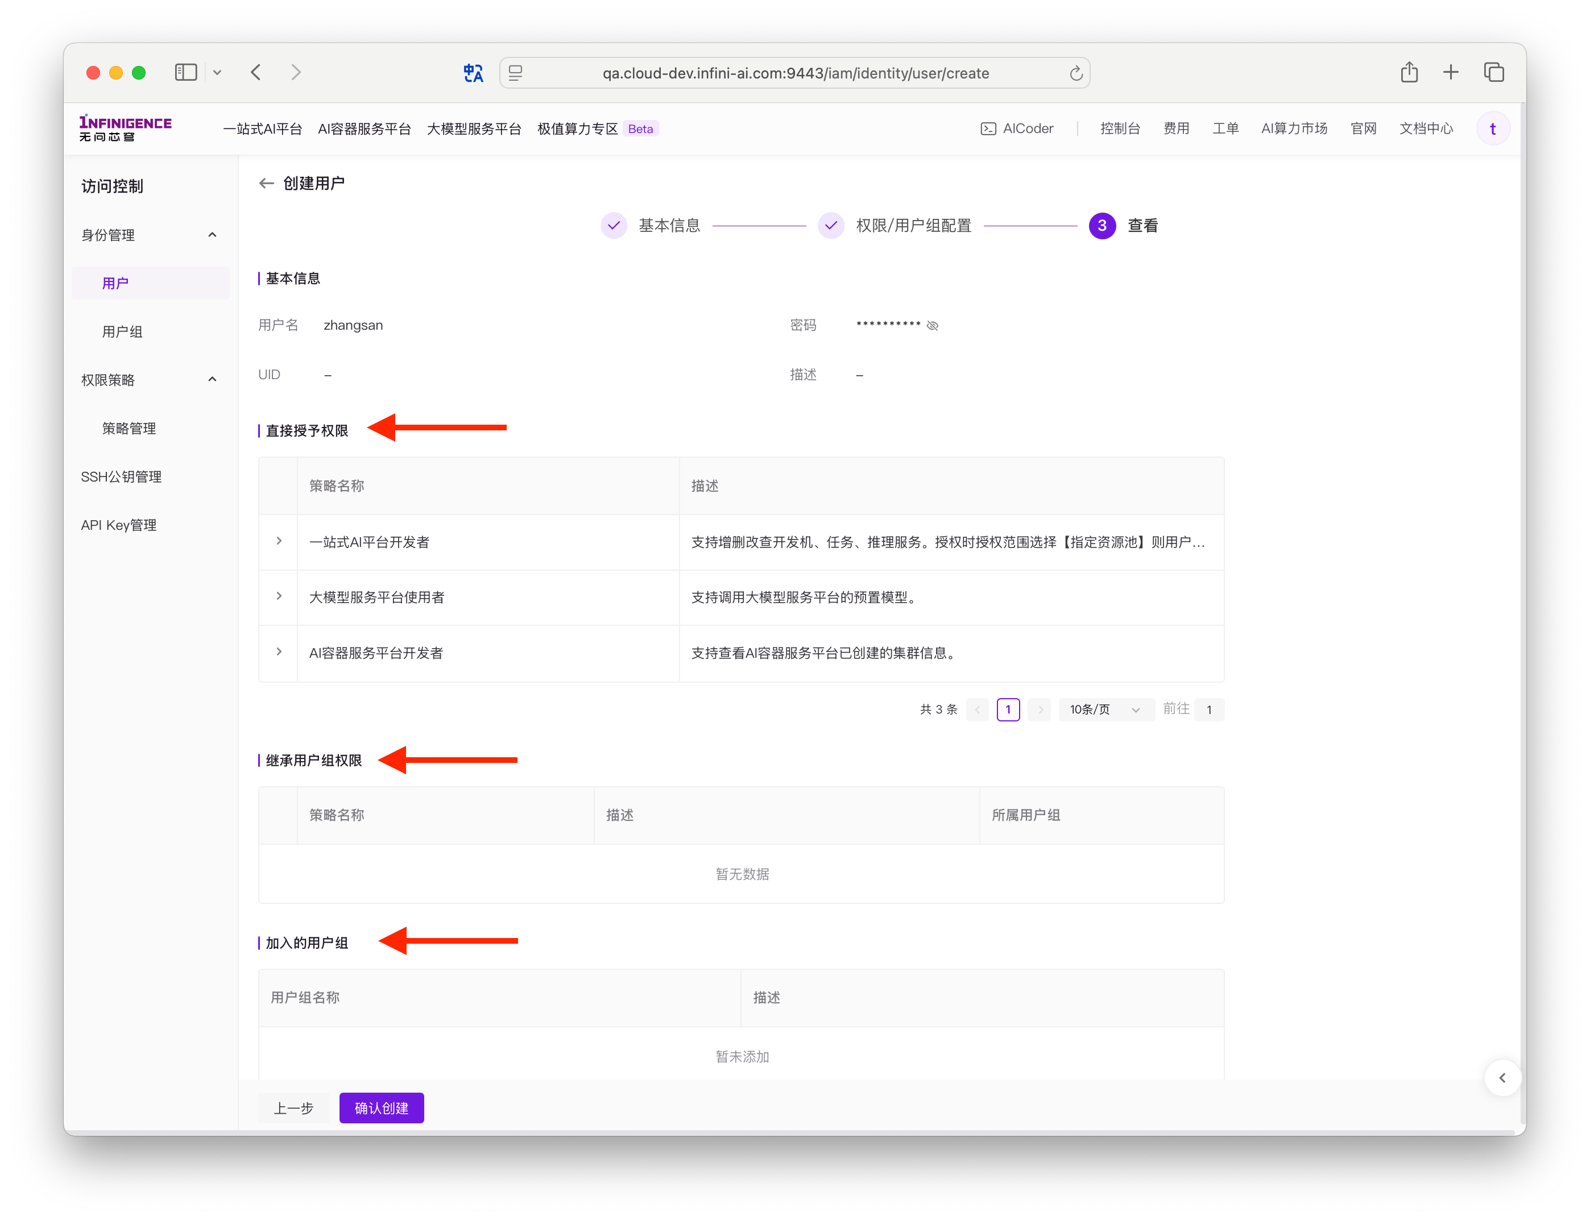1590x1220 pixels.
Task: Click the 前往 page number field
Action: tap(1208, 709)
